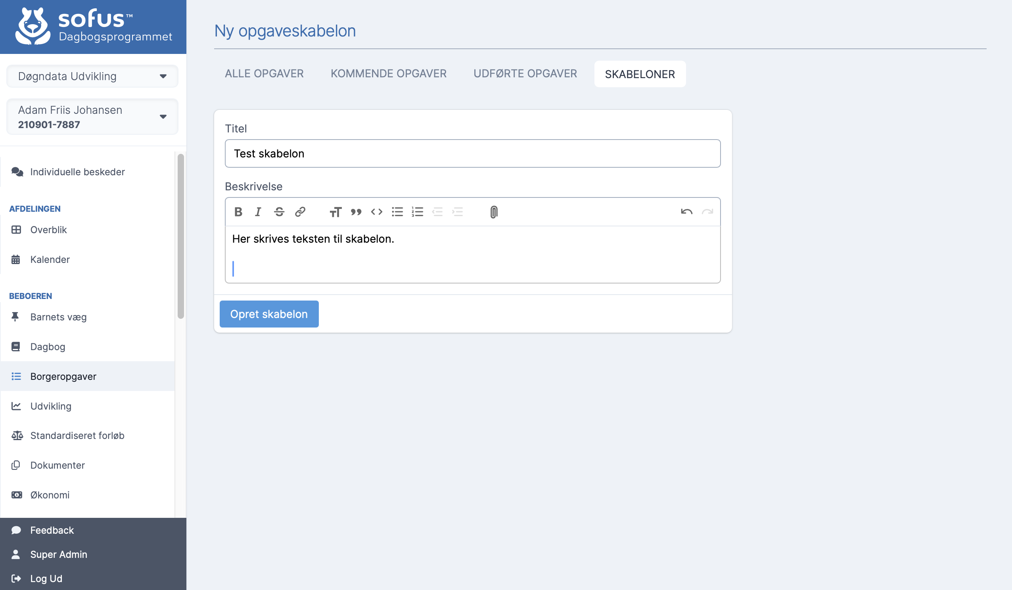Toggle italic formatting in the editor
Screen dimensions: 1012x590
click(x=258, y=212)
